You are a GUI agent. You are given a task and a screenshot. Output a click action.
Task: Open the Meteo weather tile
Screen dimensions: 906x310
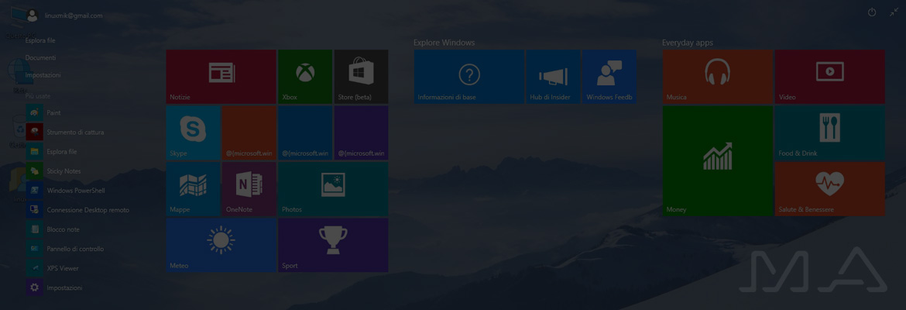coord(221,245)
